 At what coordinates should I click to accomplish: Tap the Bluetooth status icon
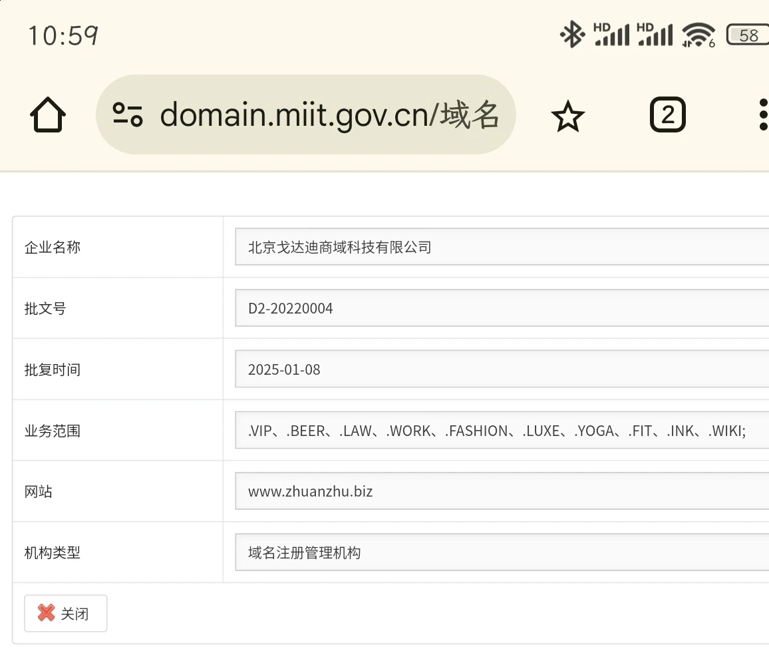571,35
